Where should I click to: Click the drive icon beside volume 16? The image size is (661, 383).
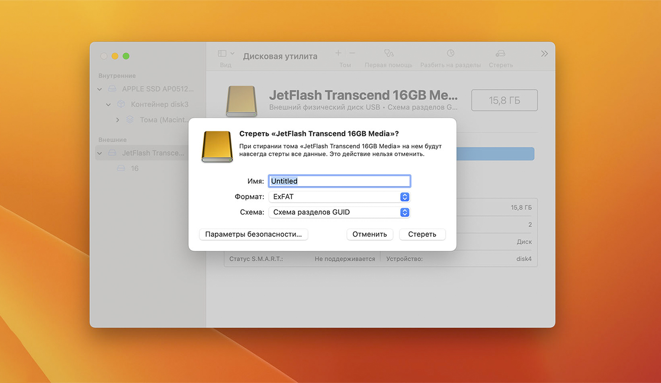point(121,169)
